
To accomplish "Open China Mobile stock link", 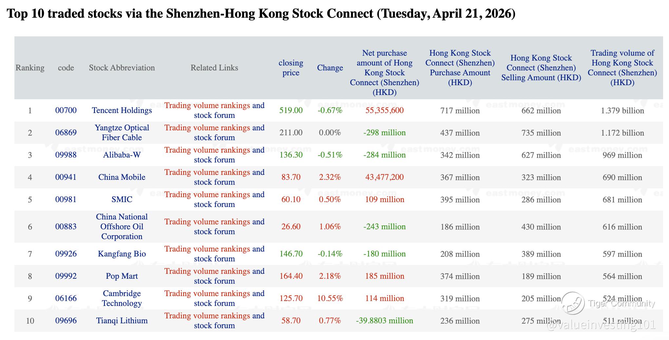I will [x=122, y=177].
